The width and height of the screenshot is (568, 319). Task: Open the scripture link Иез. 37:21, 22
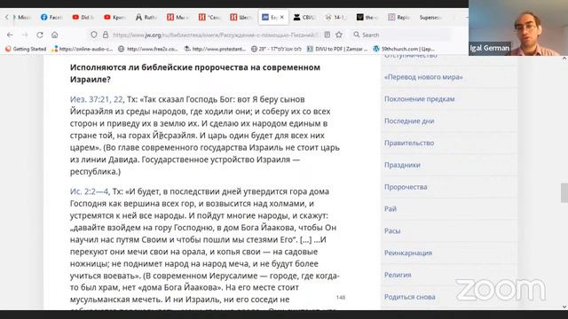97,99
